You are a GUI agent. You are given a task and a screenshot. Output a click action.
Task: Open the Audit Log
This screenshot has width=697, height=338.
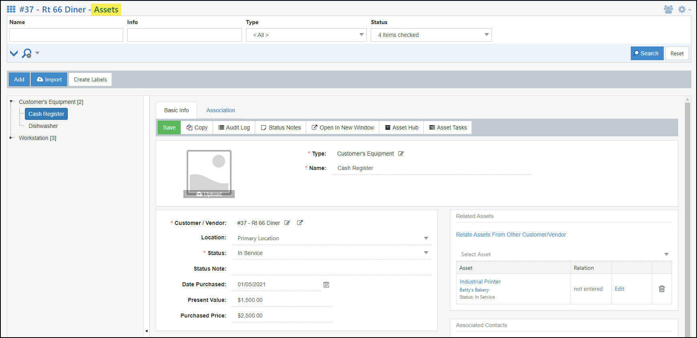click(x=234, y=128)
